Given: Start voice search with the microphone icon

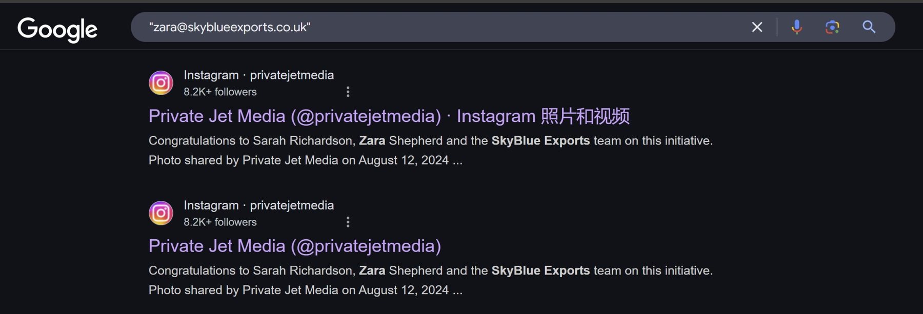Looking at the screenshot, I should [x=796, y=27].
